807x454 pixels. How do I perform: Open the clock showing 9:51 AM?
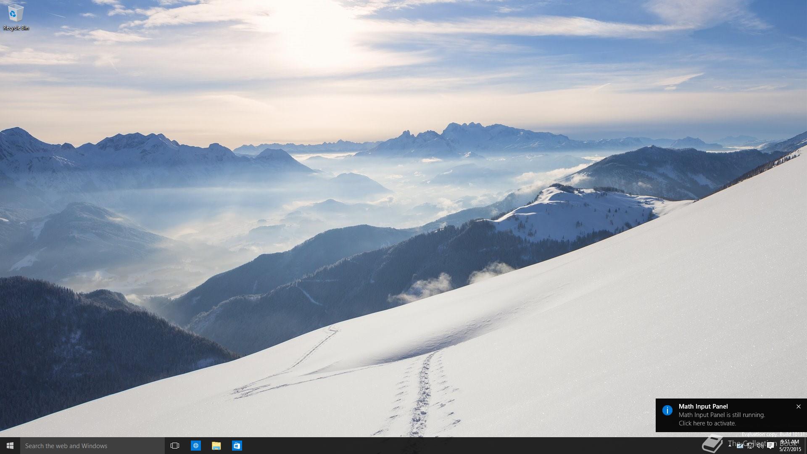(790, 446)
